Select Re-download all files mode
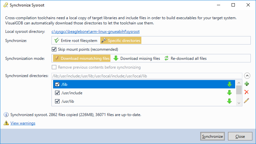The width and height of the screenshot is (256, 144). coord(185,58)
